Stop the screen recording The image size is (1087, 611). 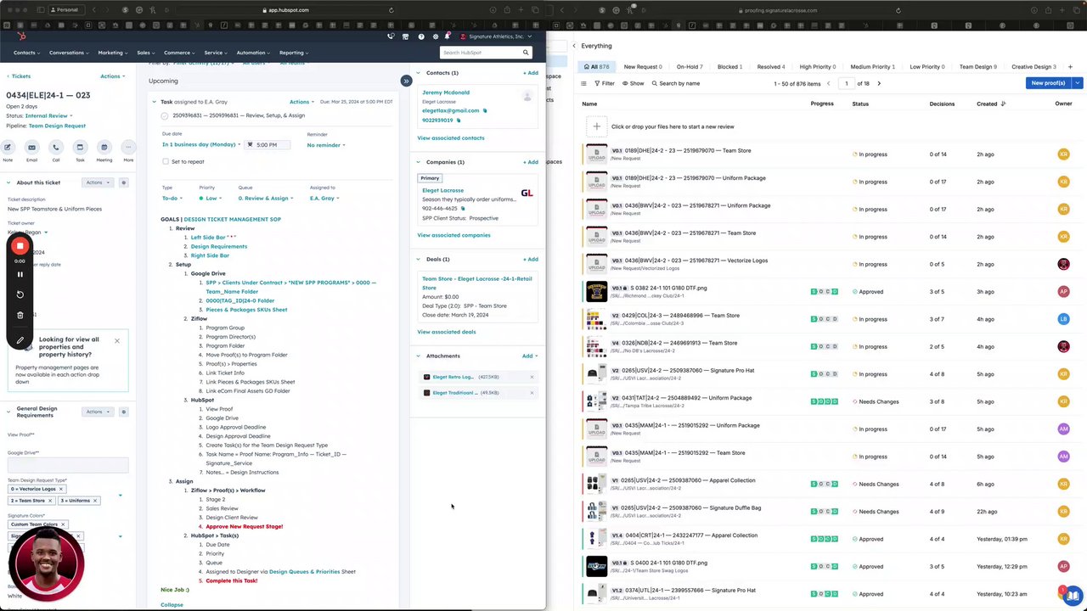click(20, 245)
